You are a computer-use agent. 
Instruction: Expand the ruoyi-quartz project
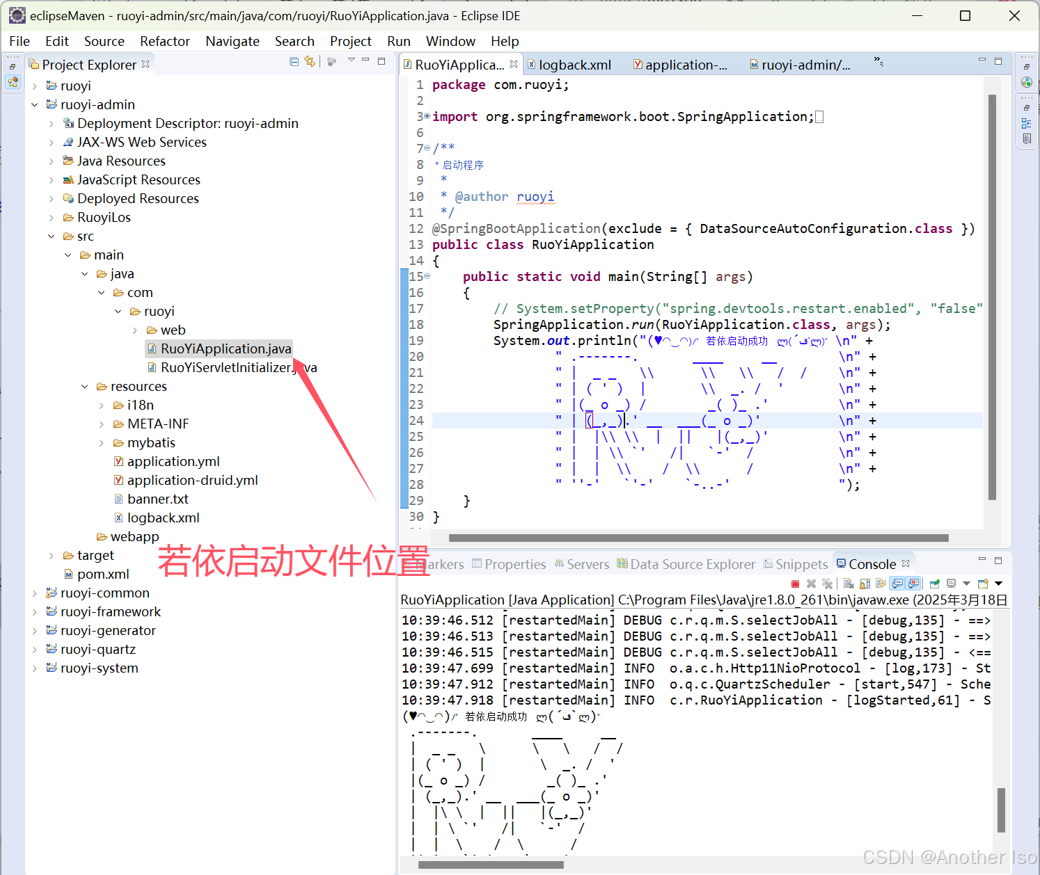point(35,650)
